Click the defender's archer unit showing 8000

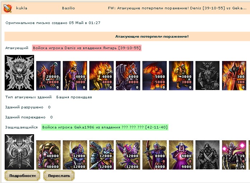pyautogui.click(x=155, y=155)
